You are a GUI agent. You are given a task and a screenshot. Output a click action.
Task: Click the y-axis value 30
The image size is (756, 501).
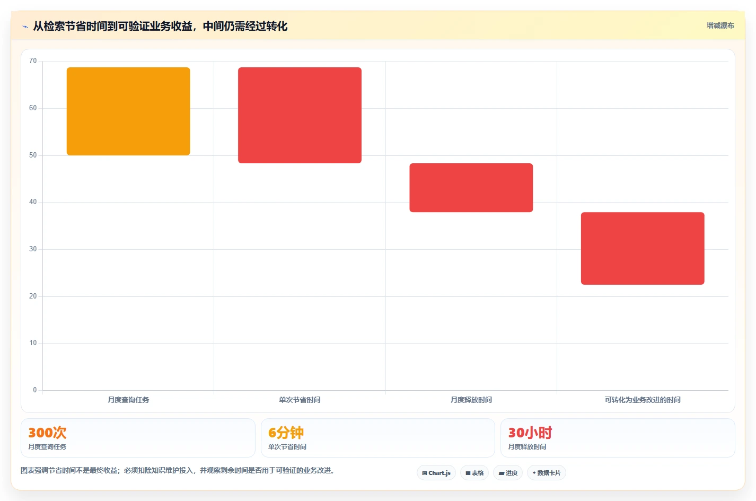coord(33,249)
